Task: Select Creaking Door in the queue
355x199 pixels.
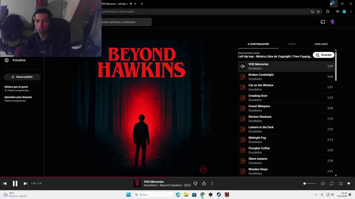Action: tap(286, 98)
